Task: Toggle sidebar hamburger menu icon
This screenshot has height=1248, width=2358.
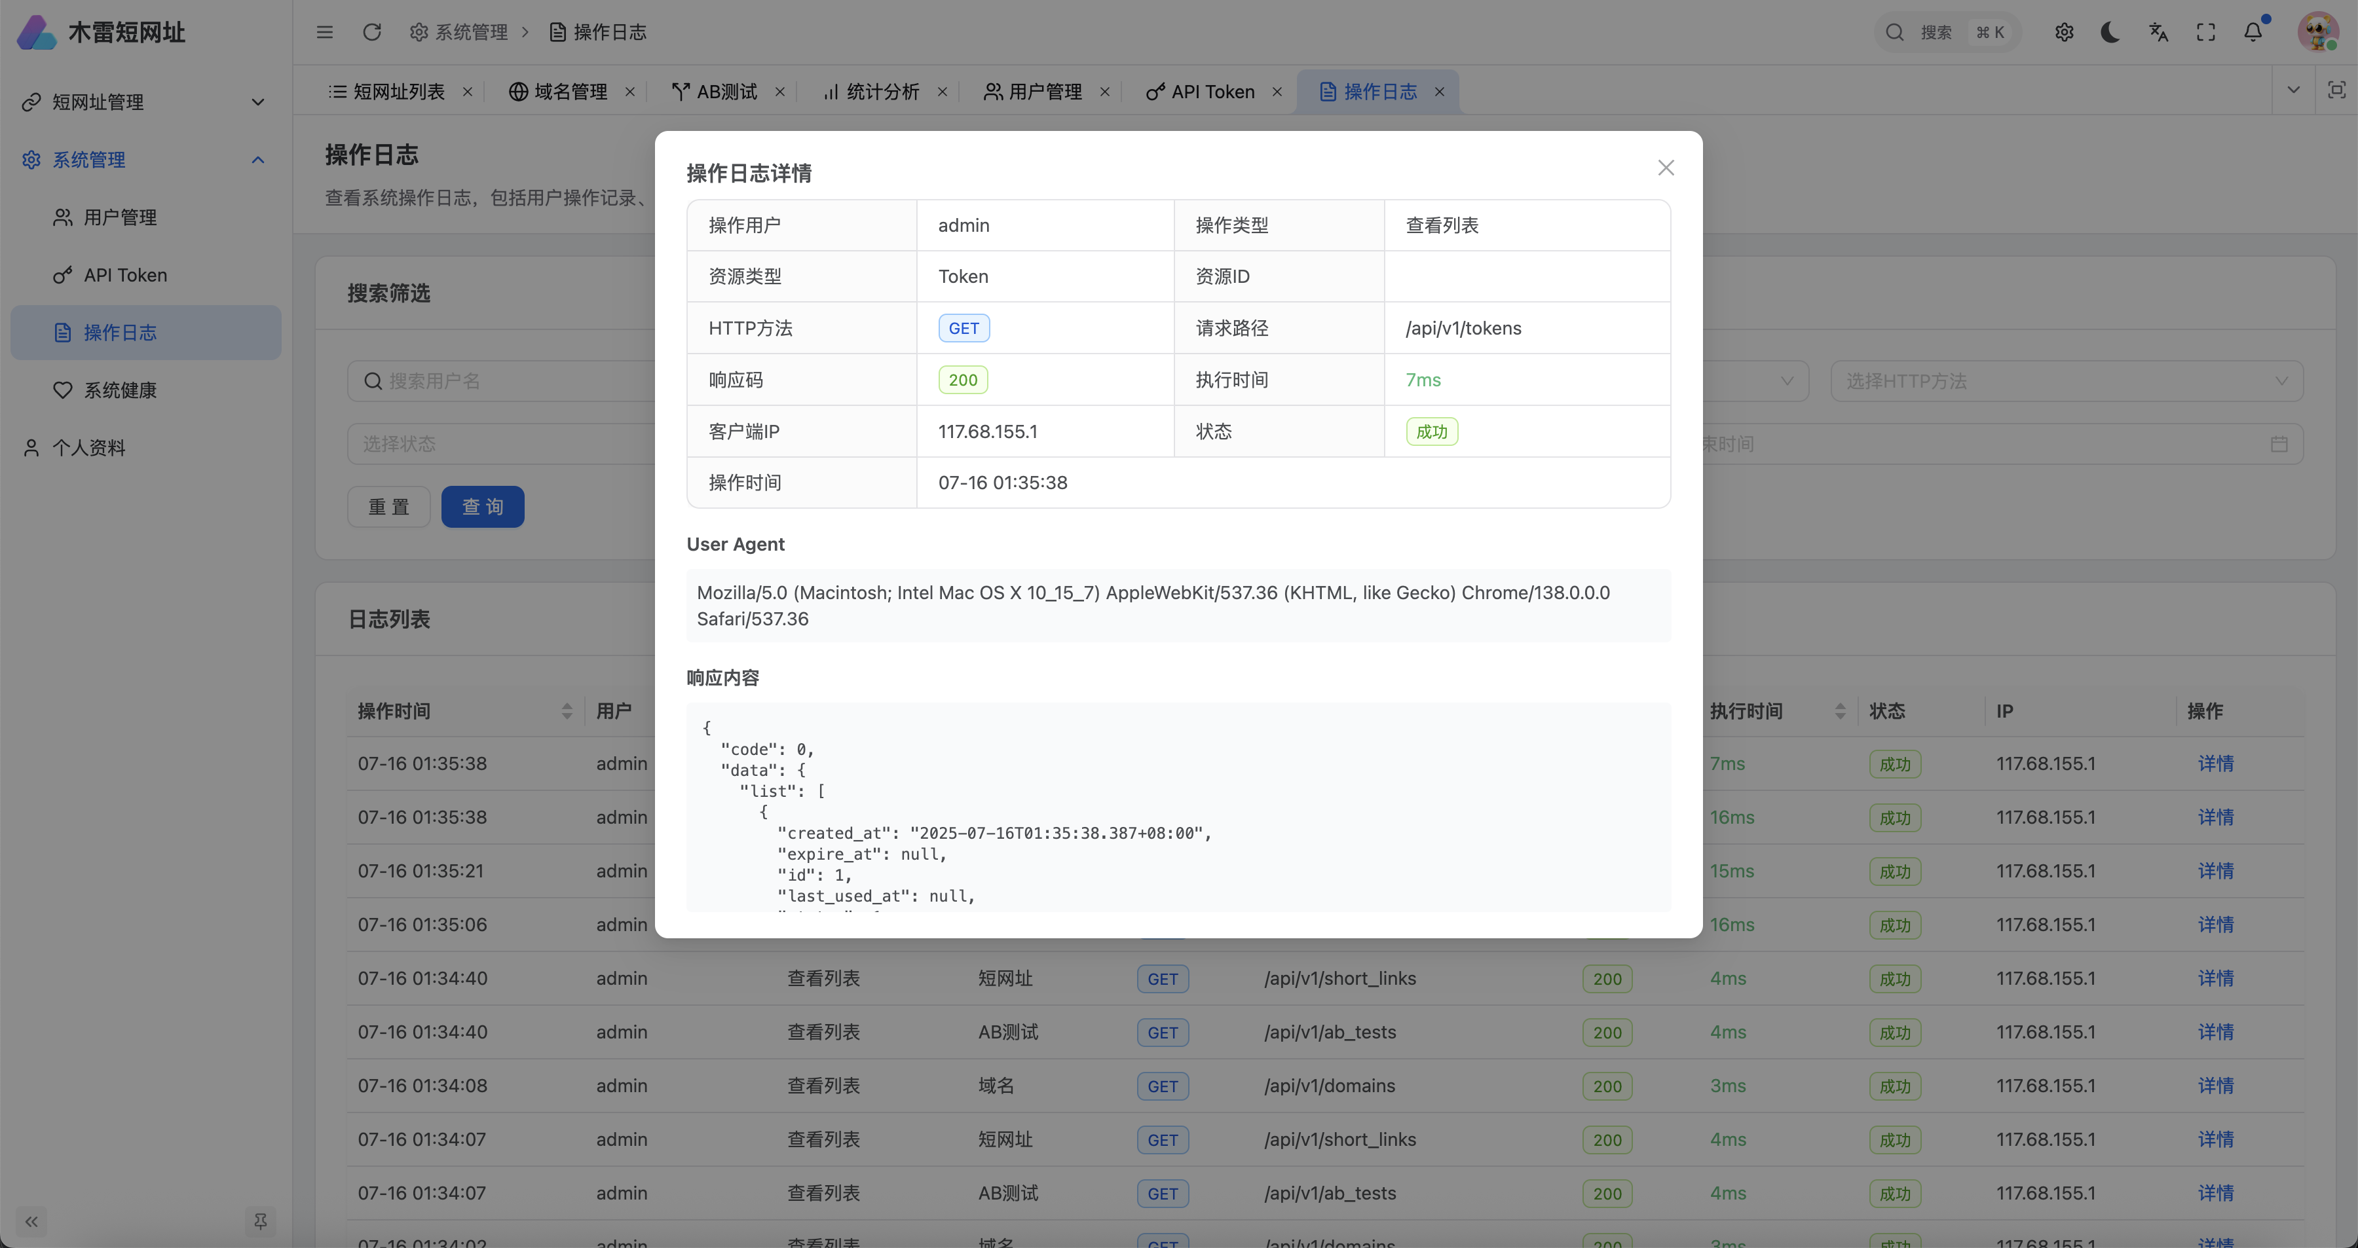Action: point(324,32)
